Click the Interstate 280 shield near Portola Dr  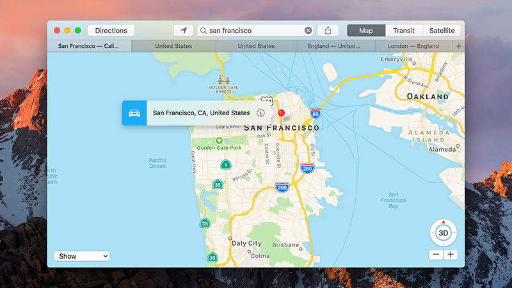(x=282, y=187)
